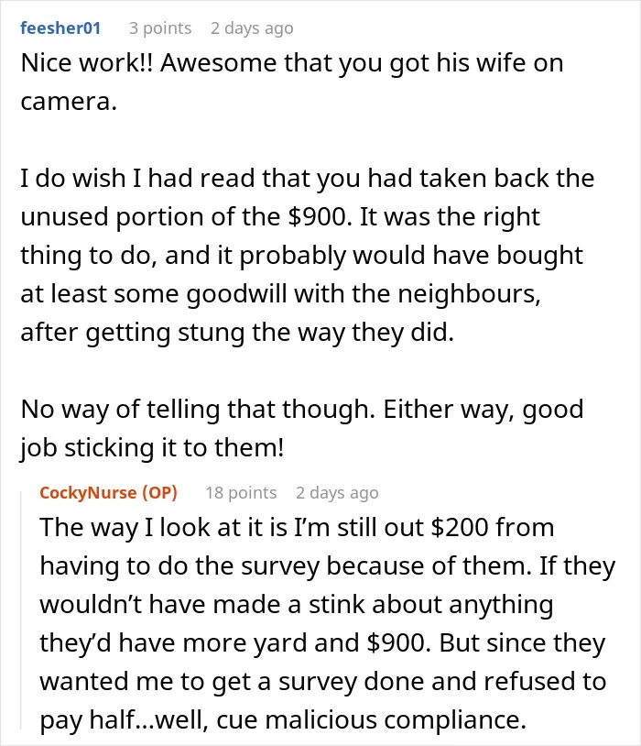The width and height of the screenshot is (641, 746).
Task: Open feesher01's user profile
Action: click(x=60, y=28)
